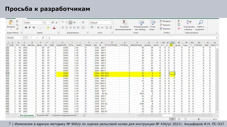Click the horizontal scrollbar thumb
This screenshot has height=127, width=227.
pyautogui.click(x=167, y=115)
